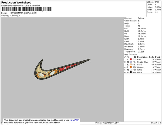162x125 pixels.
Task: Click the Max Stitch value '8.2 mm'
Action: (x=141, y=44)
